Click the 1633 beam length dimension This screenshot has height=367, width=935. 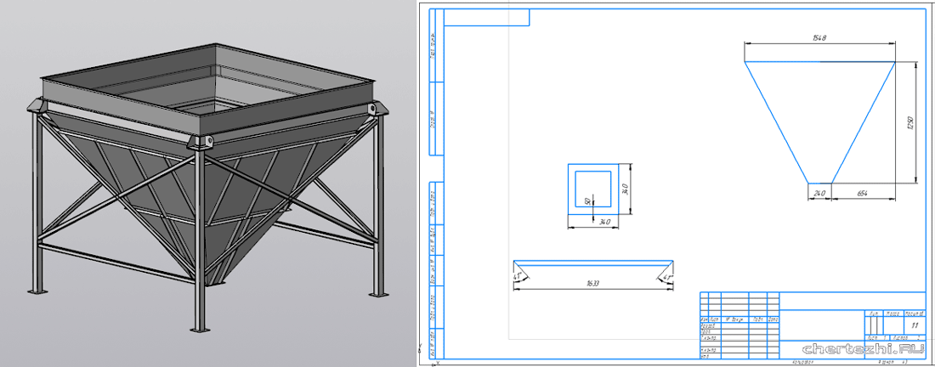click(x=592, y=283)
